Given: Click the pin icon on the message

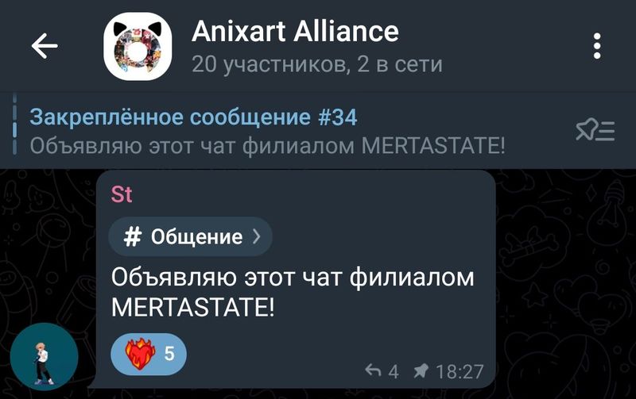Looking at the screenshot, I should click(x=421, y=370).
